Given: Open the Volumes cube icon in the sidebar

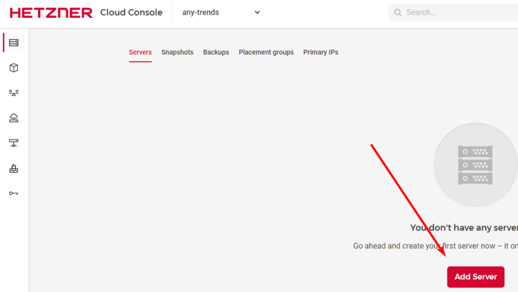Looking at the screenshot, I should click(14, 68).
